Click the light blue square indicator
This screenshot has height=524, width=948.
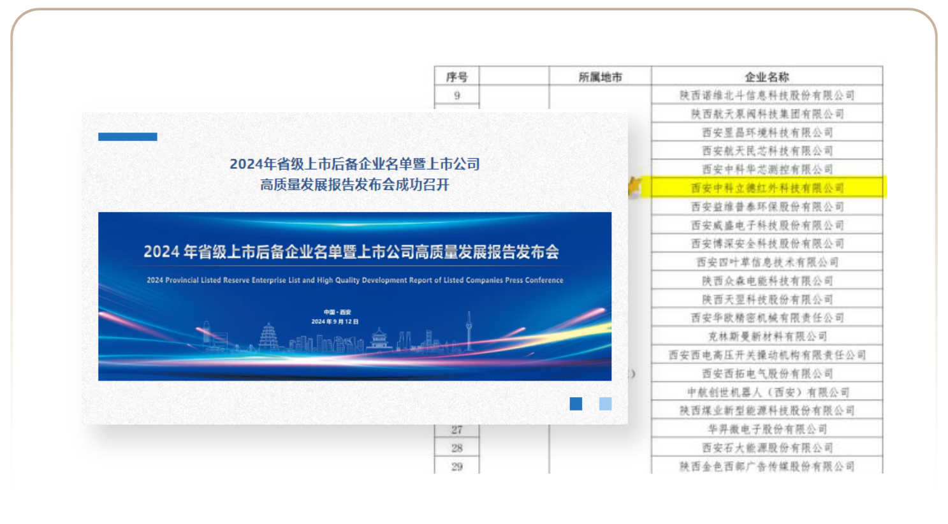pos(605,404)
